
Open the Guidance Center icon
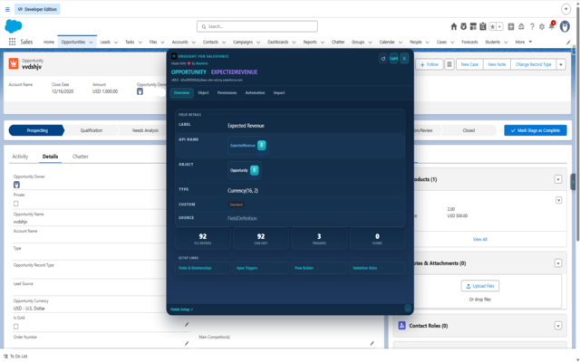point(521,26)
